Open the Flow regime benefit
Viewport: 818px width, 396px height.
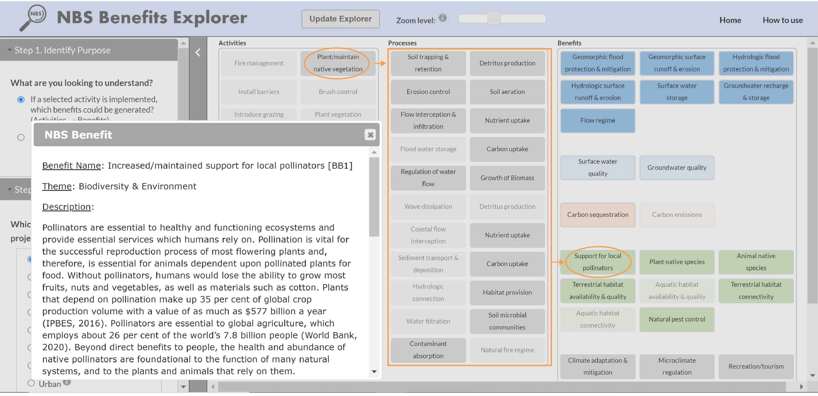[598, 120]
